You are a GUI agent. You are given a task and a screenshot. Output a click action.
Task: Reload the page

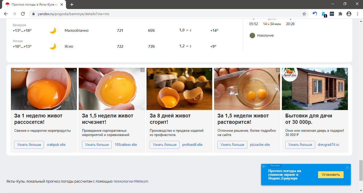(x=23, y=14)
